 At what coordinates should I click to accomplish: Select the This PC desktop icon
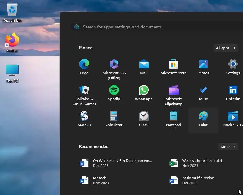[12, 74]
